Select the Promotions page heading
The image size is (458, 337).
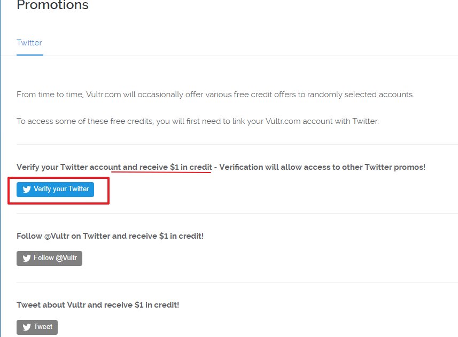tap(52, 5)
